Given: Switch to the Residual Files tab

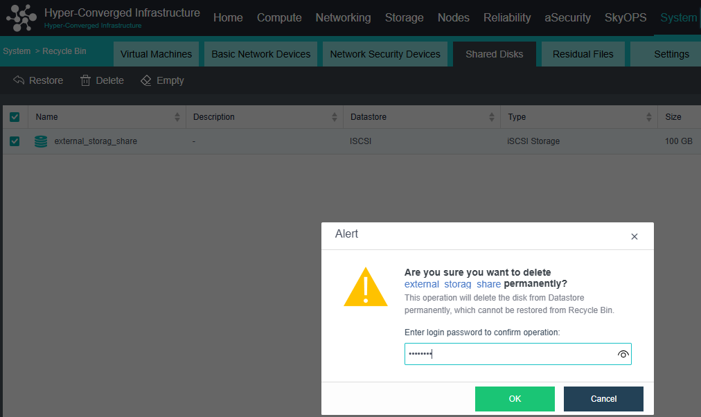Looking at the screenshot, I should point(583,54).
